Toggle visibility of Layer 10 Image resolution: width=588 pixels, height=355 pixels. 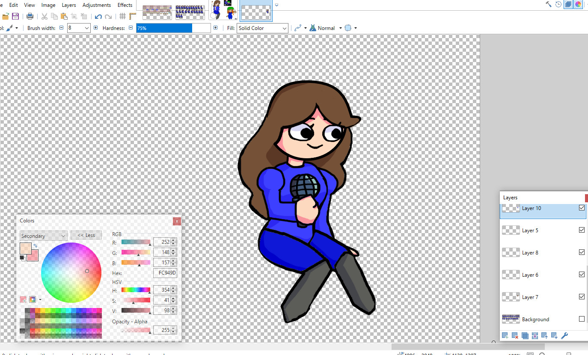click(582, 208)
